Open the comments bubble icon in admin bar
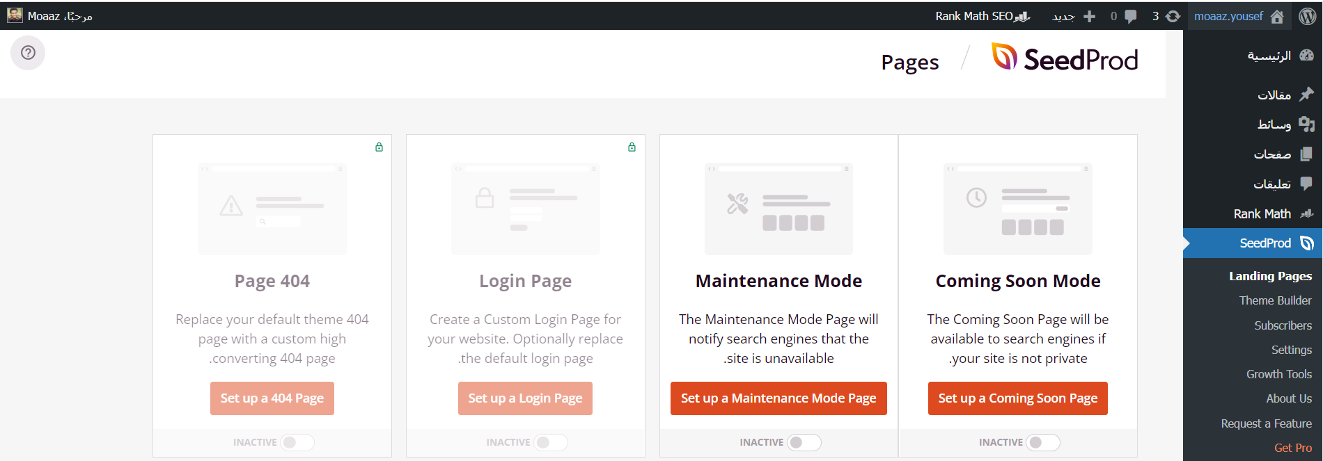The width and height of the screenshot is (1323, 461). [1131, 17]
